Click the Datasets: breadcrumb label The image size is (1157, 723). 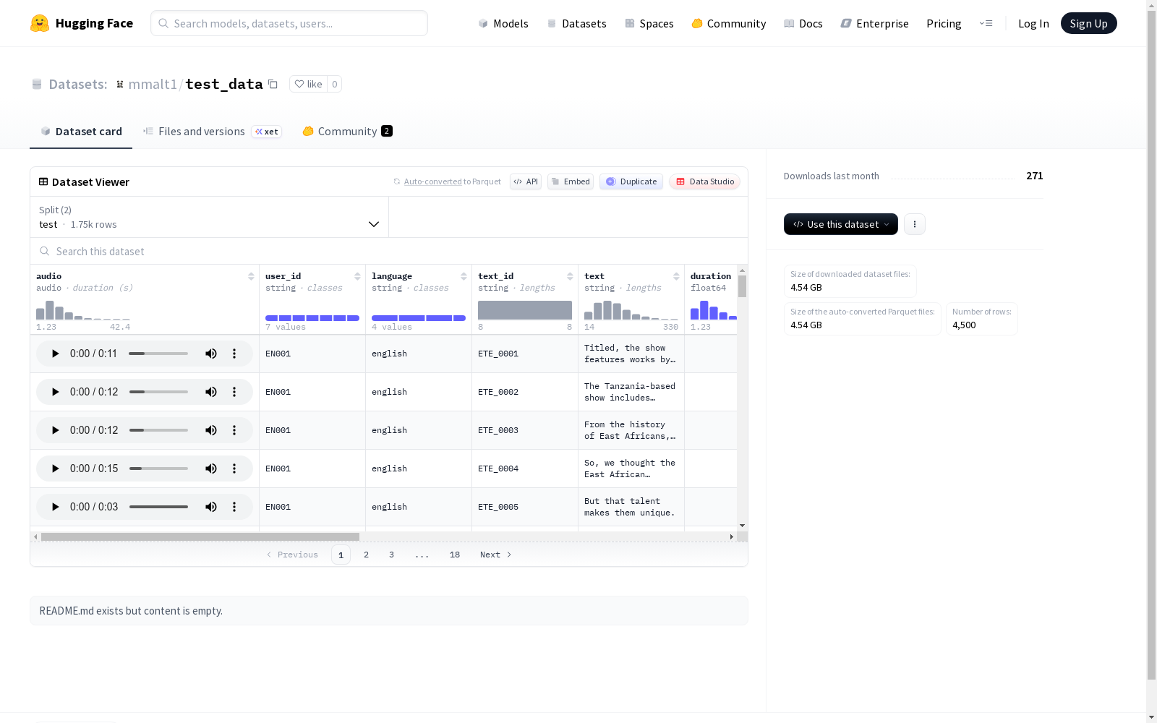(x=78, y=84)
